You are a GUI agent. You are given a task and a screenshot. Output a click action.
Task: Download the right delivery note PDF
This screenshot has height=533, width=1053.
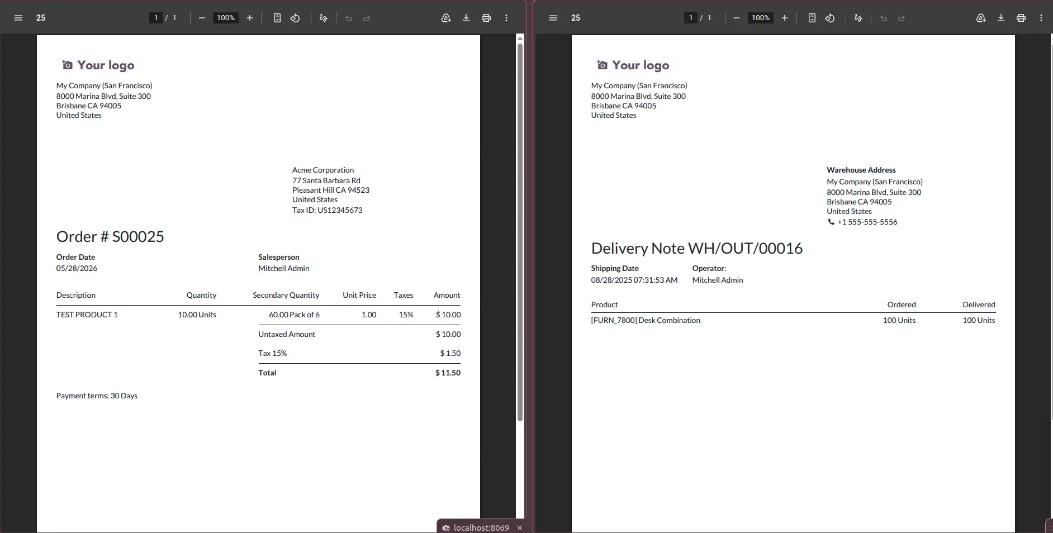coord(1001,18)
